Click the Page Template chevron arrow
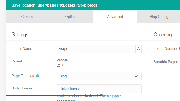Image resolution: width=180 pixels, height=101 pixels. coord(136,76)
